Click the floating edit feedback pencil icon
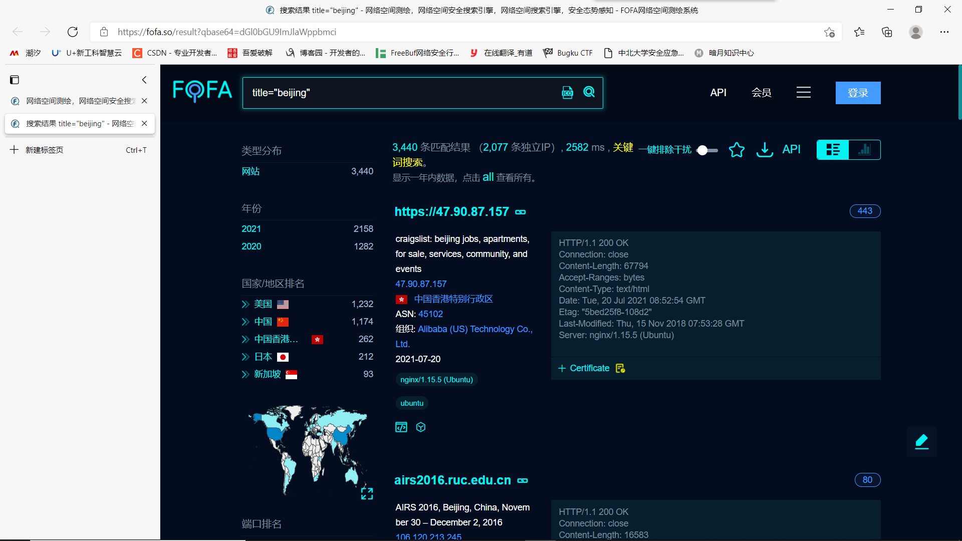 (922, 442)
